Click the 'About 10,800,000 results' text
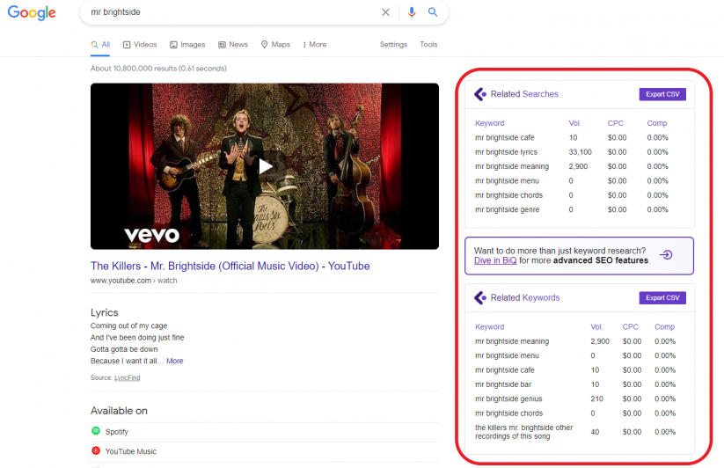Image resolution: width=724 pixels, height=468 pixels. (158, 69)
